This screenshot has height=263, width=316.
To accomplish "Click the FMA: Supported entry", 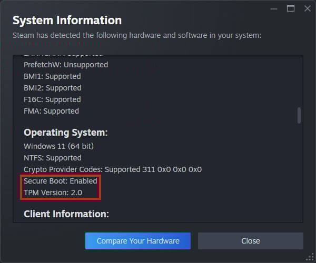I will (51, 111).
